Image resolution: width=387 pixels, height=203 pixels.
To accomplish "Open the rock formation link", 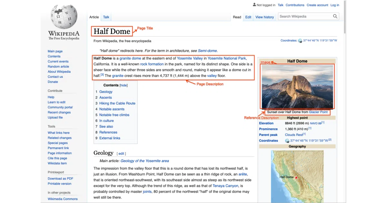I will click(152, 64).
